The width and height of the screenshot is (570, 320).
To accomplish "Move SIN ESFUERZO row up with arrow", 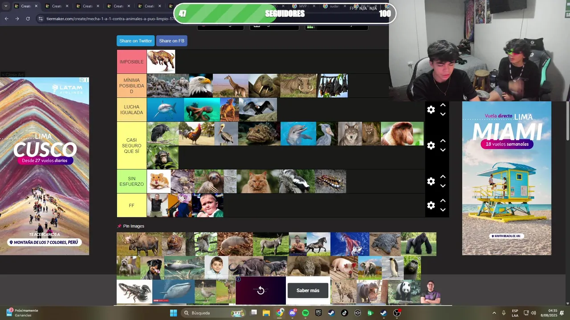I will pyautogui.click(x=443, y=177).
